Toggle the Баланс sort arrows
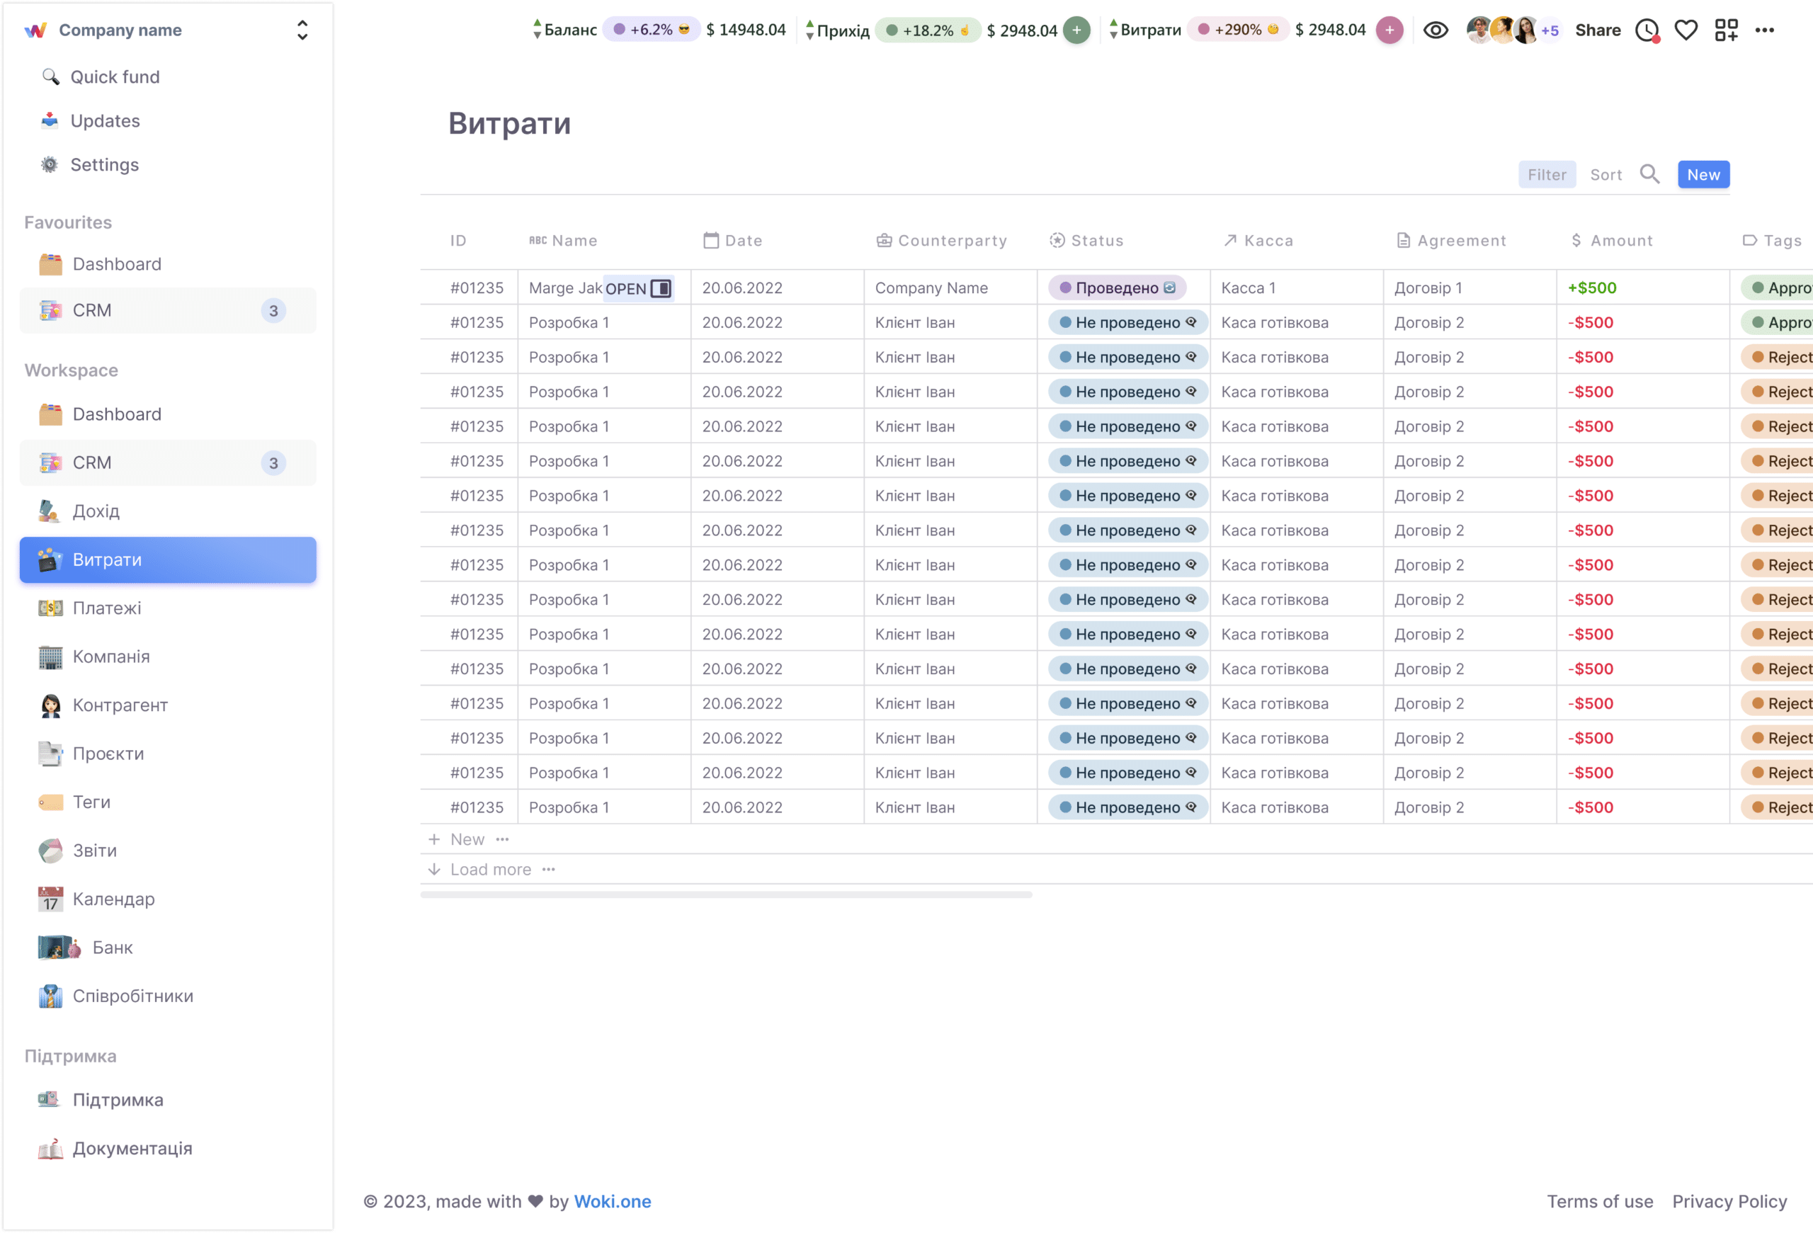1813x1233 pixels. tap(537, 30)
